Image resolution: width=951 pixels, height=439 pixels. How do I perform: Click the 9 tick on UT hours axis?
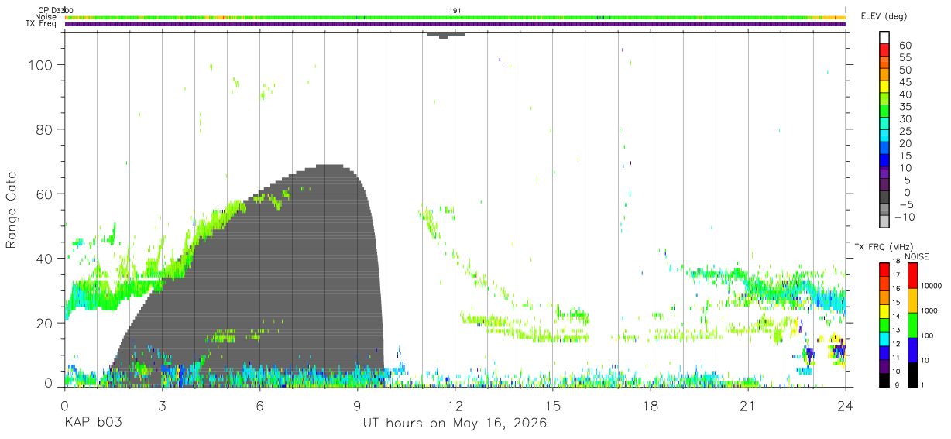click(358, 406)
